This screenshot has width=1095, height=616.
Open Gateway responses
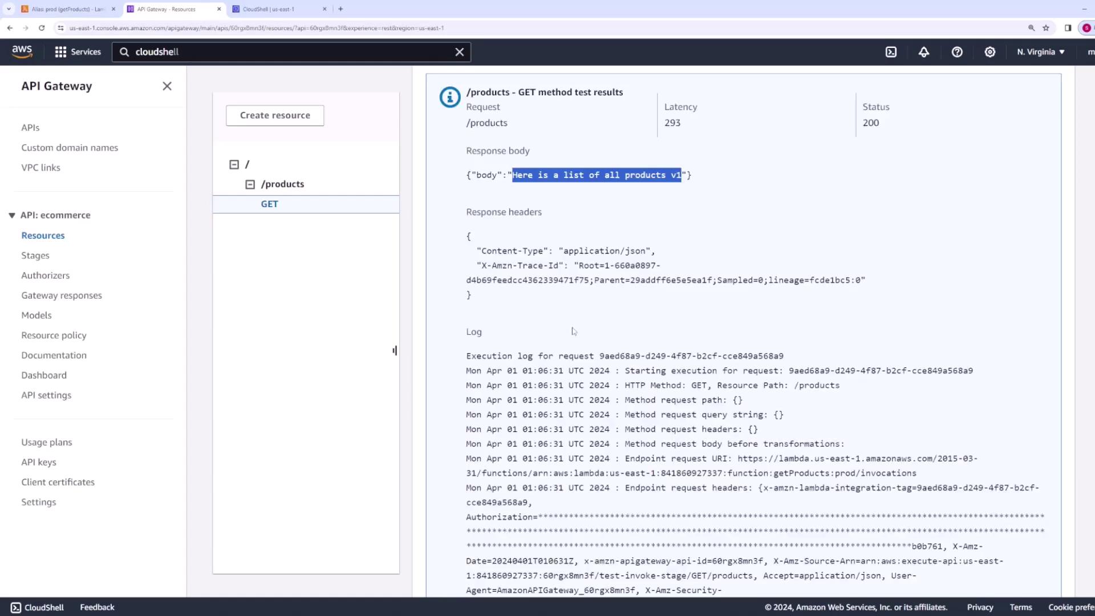click(62, 295)
